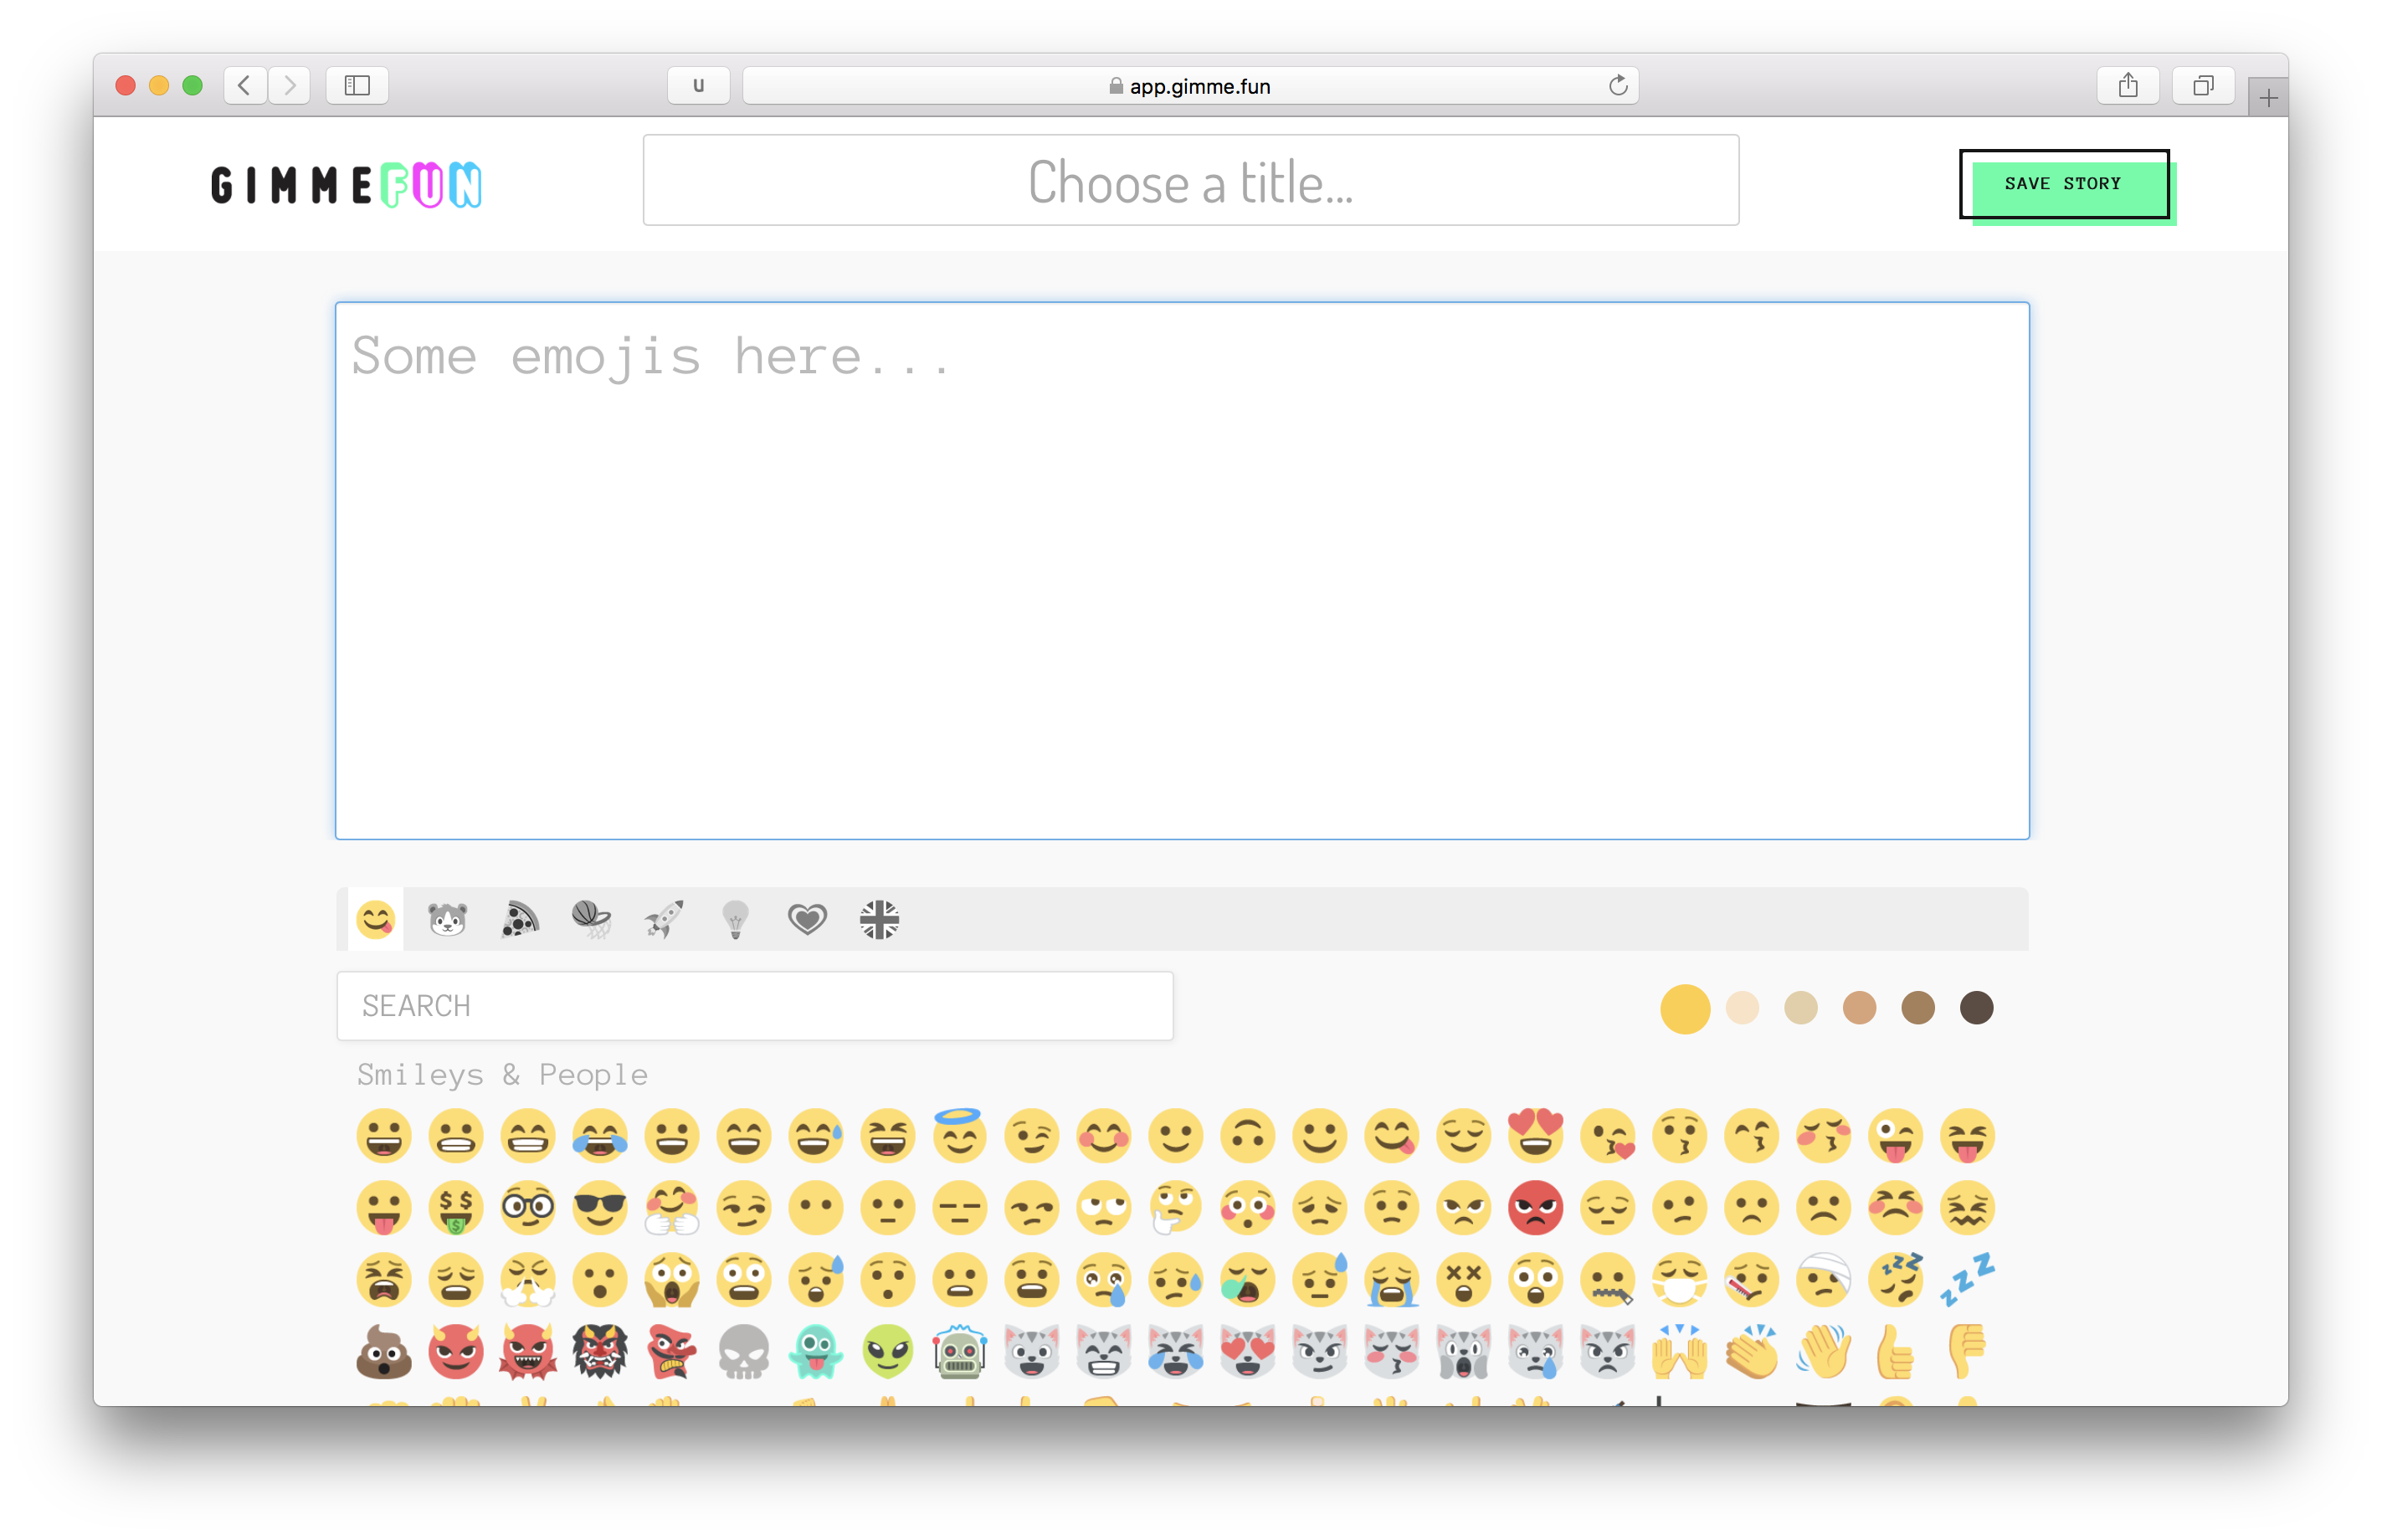The image size is (2382, 1540).
Task: Insert the blue zzz sleep emoji
Action: click(x=1967, y=1280)
